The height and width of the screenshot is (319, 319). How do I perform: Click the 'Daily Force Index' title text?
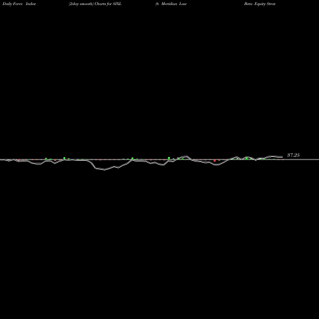[x=19, y=4]
